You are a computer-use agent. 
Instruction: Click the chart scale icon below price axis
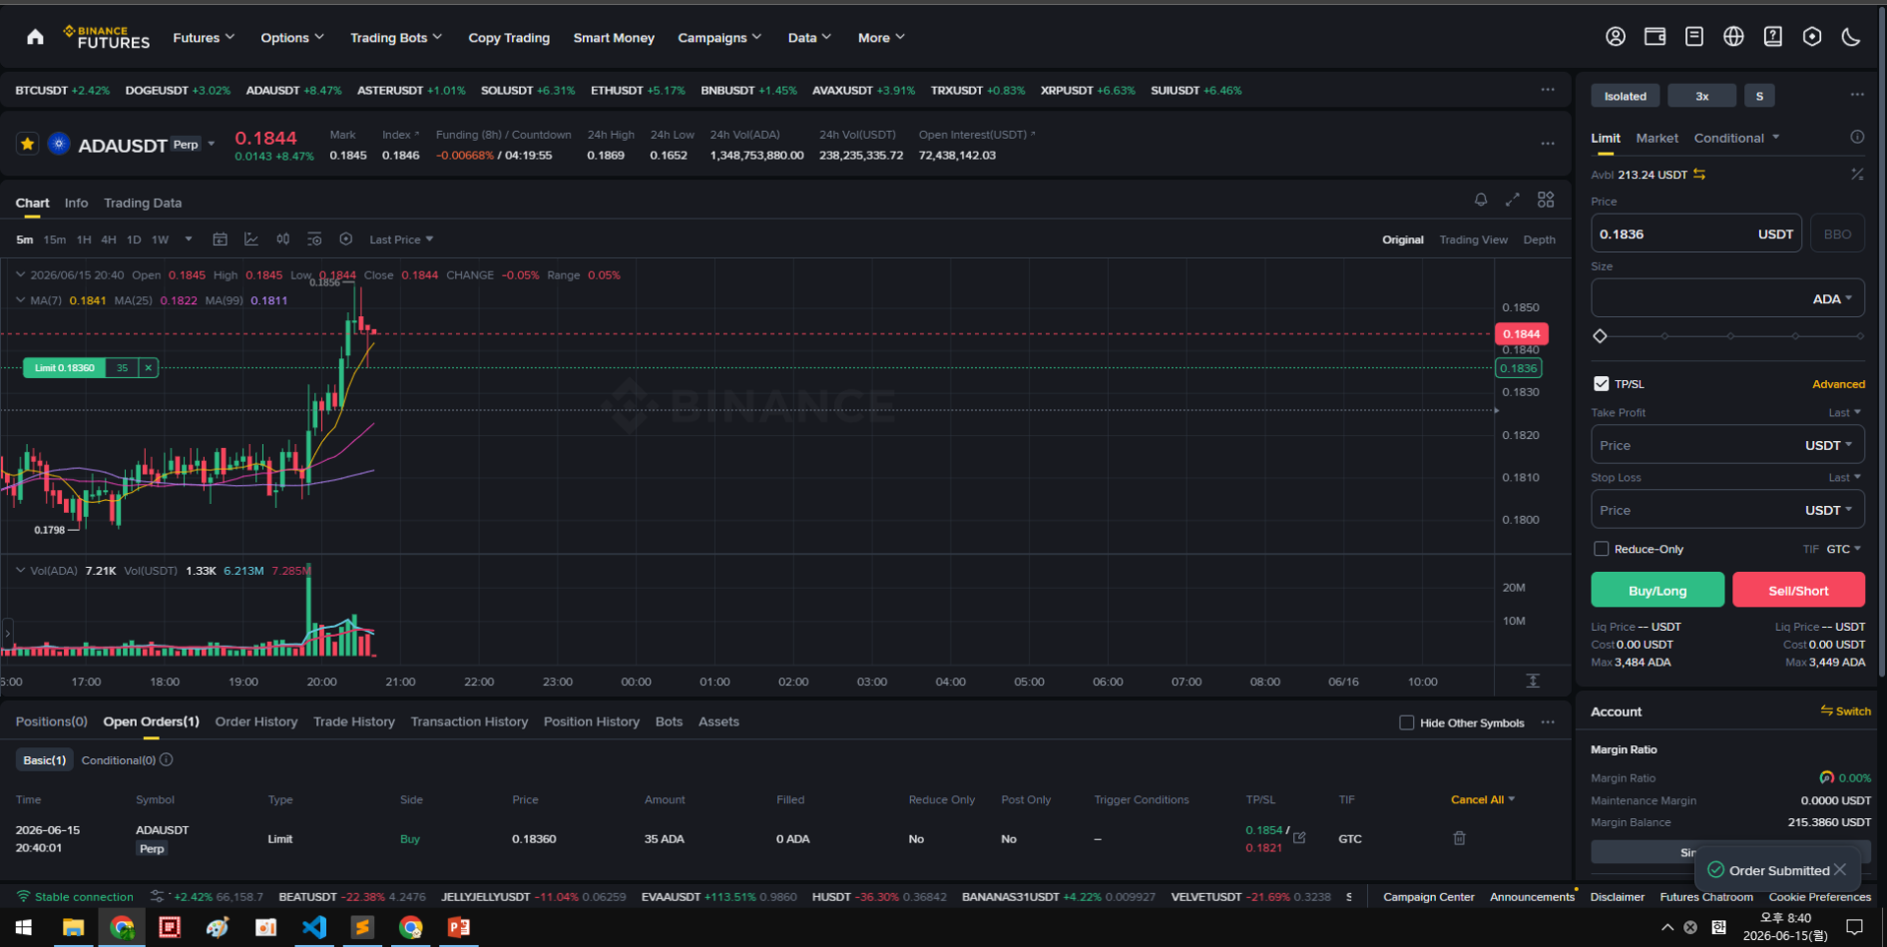click(1532, 681)
